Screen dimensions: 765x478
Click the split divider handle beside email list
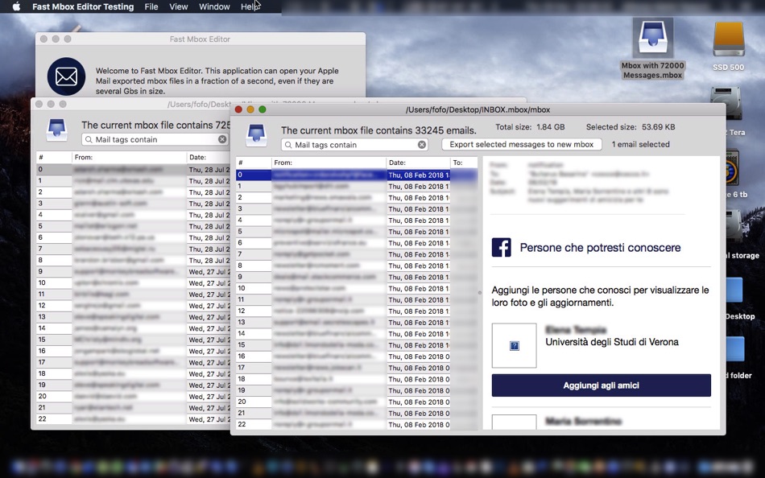[480, 293]
